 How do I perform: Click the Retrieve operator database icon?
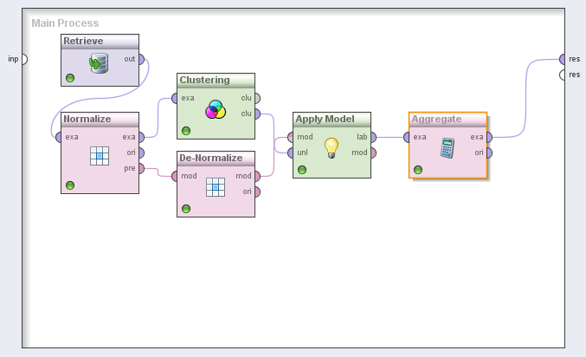(99, 63)
